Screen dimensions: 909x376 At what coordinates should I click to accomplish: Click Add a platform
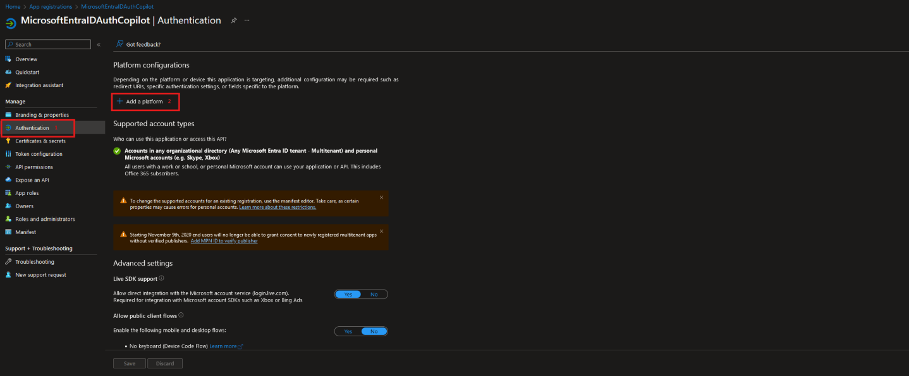coord(140,102)
